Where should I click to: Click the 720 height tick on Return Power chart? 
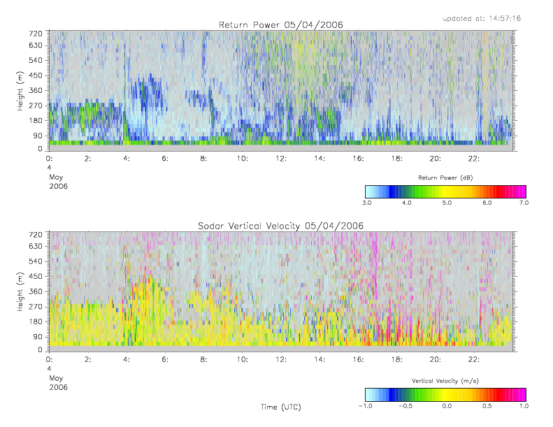click(36, 34)
